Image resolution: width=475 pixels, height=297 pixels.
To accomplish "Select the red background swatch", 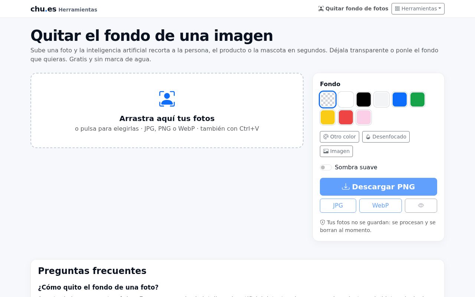I will 346,117.
